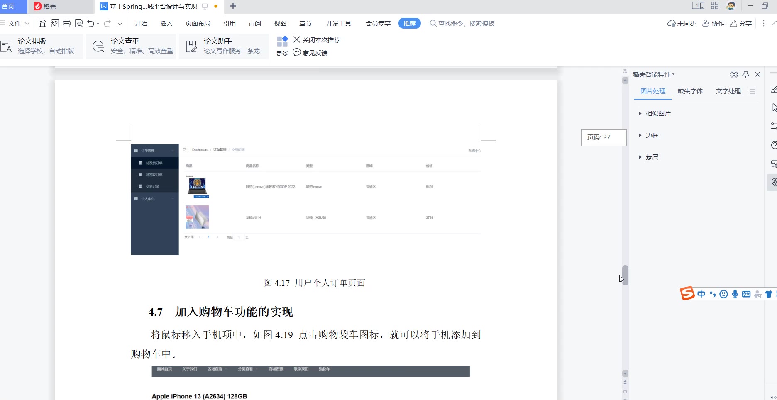Open Print Preview icon
The height and width of the screenshot is (400, 777).
(79, 23)
